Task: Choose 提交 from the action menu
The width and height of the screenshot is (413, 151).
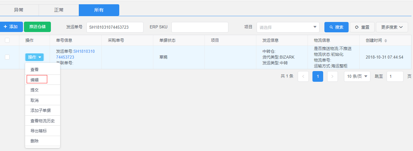Action: (x=43, y=90)
